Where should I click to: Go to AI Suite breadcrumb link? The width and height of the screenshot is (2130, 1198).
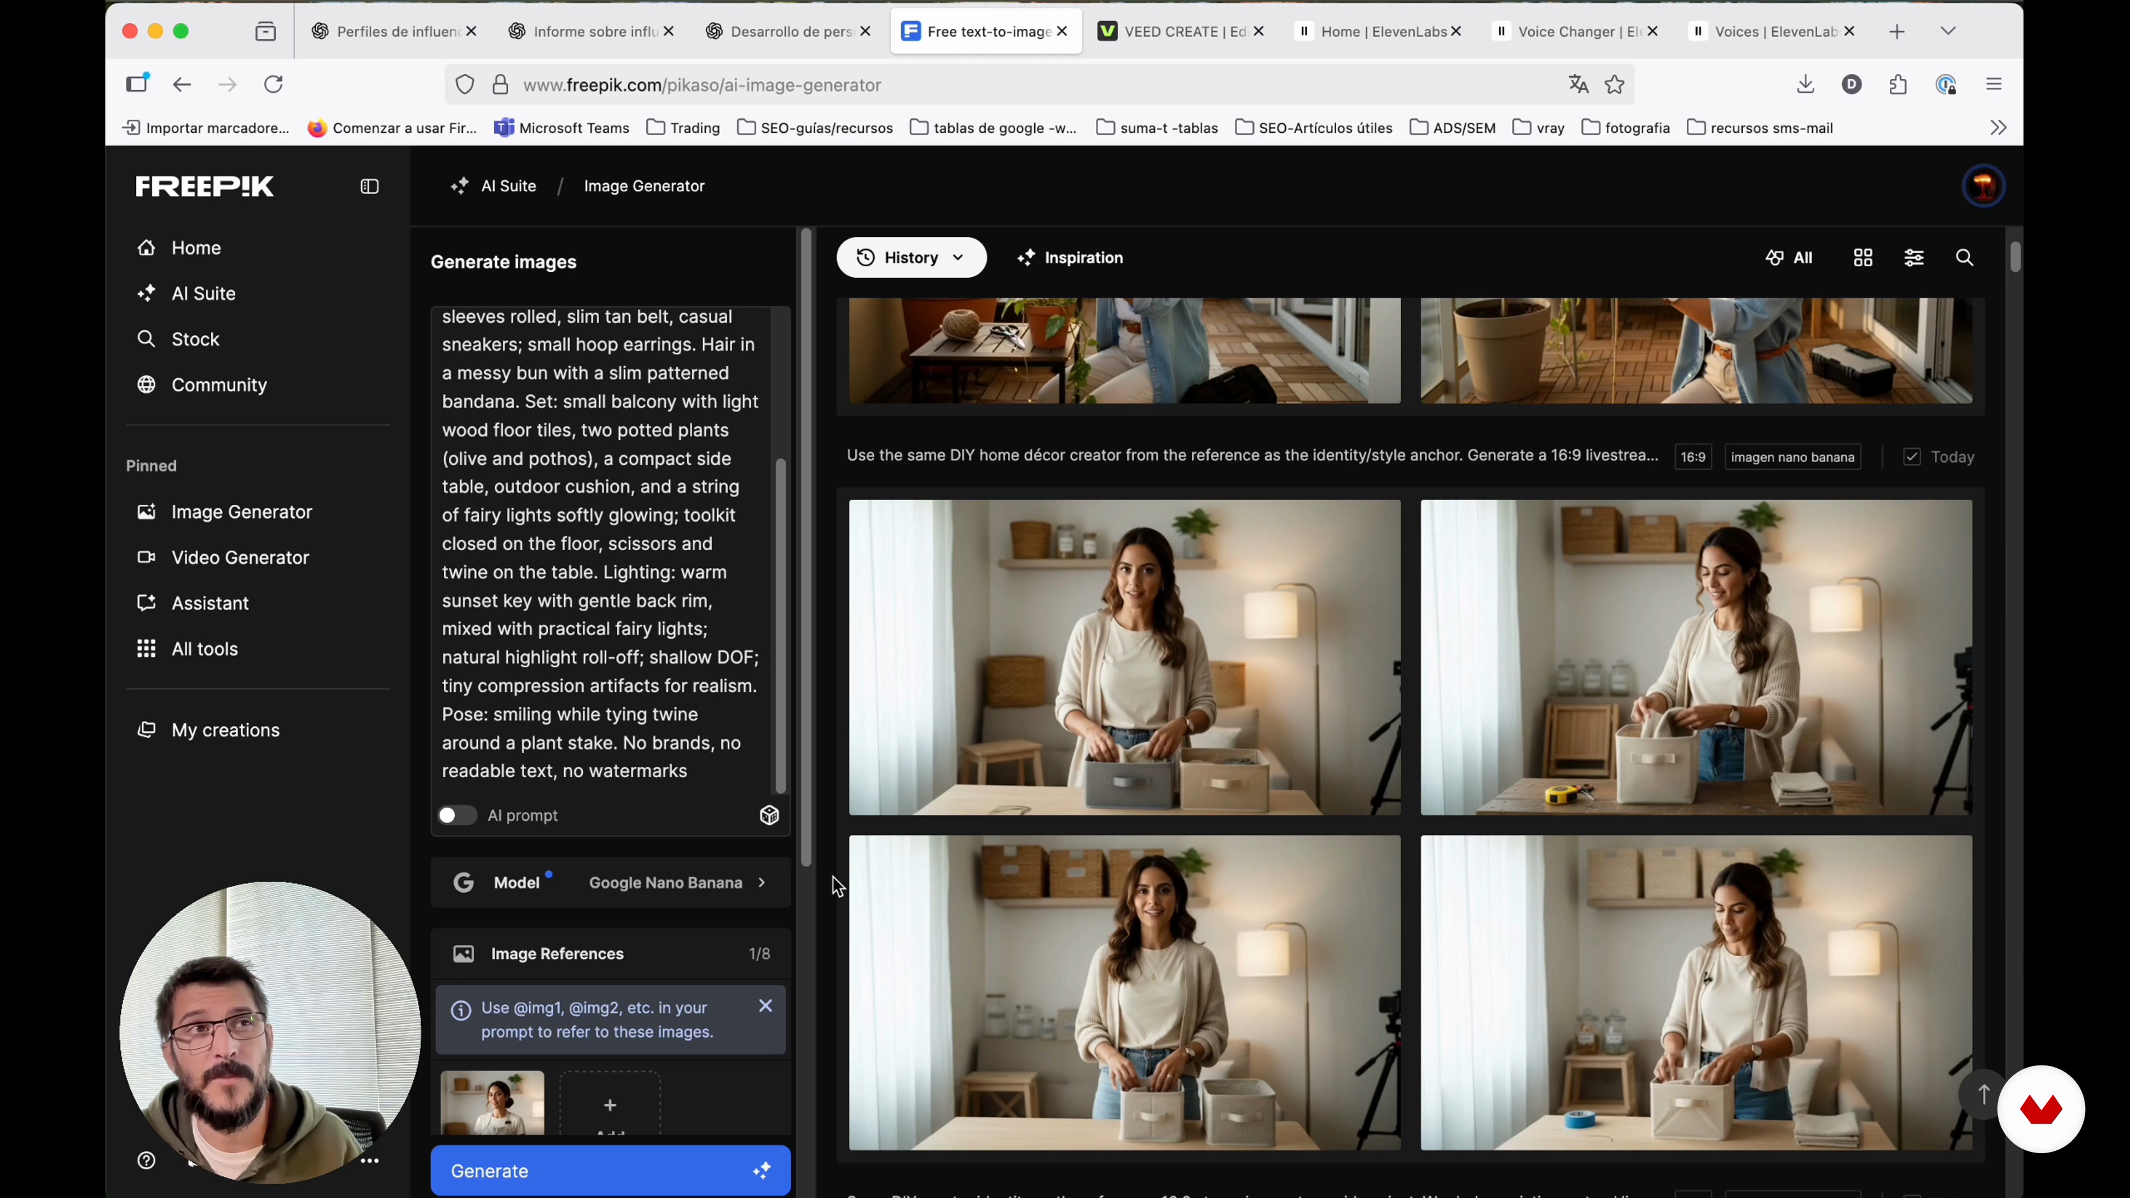508,187
